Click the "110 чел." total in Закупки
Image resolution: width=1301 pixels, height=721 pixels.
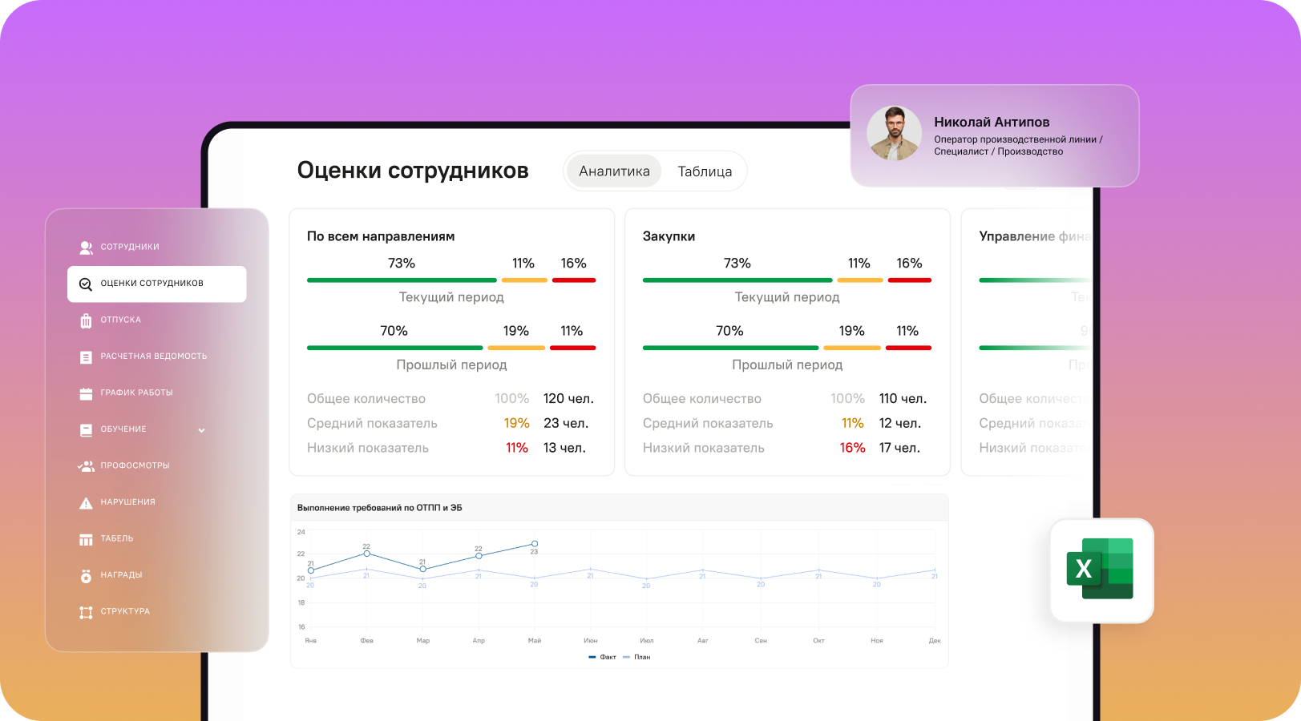point(903,398)
